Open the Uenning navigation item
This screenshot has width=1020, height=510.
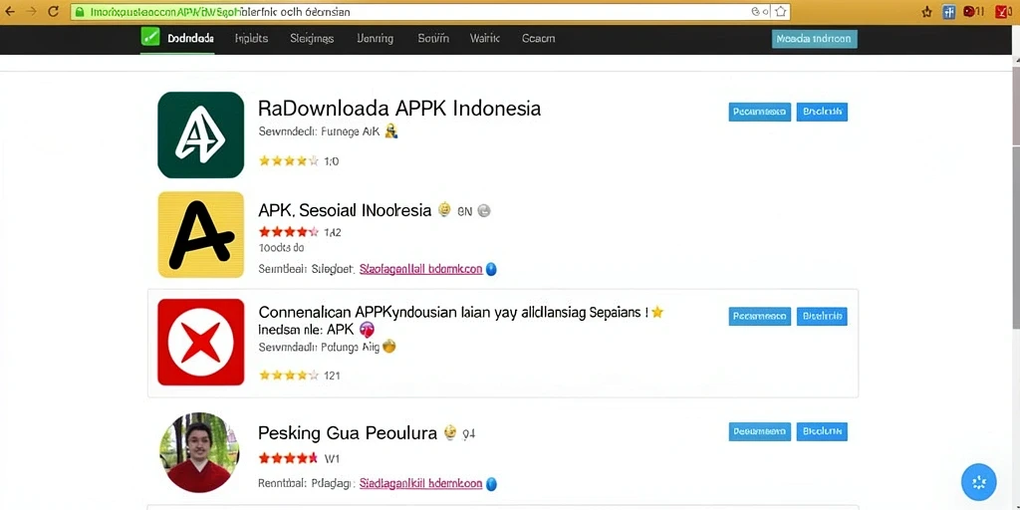[x=376, y=39]
